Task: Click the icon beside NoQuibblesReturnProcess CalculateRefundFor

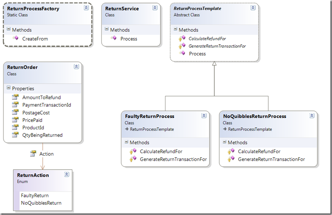Action: point(231,151)
